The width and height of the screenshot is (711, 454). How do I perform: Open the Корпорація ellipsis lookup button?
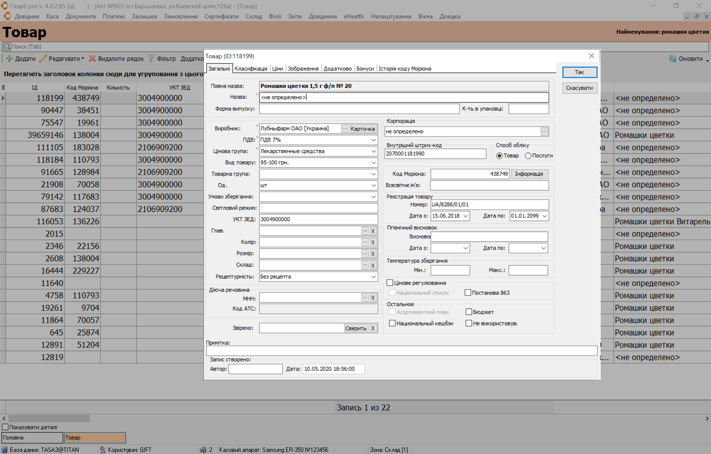544,132
